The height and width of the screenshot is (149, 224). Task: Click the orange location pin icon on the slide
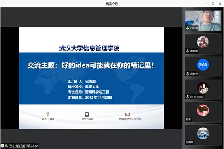tap(48, 114)
